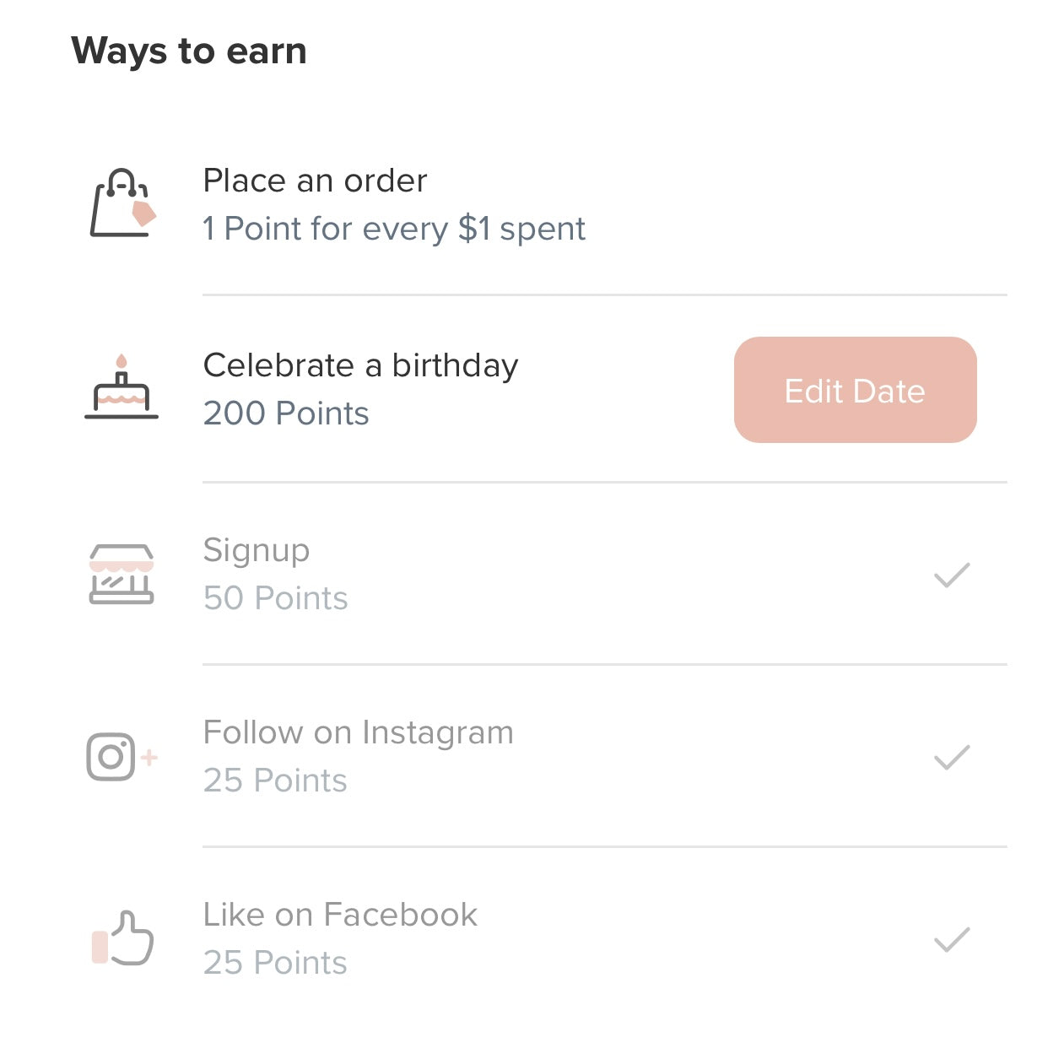Viewport: 1048px width, 1048px height.
Task: Tap the checkmark beside Like on Facebook
Action: point(952,940)
